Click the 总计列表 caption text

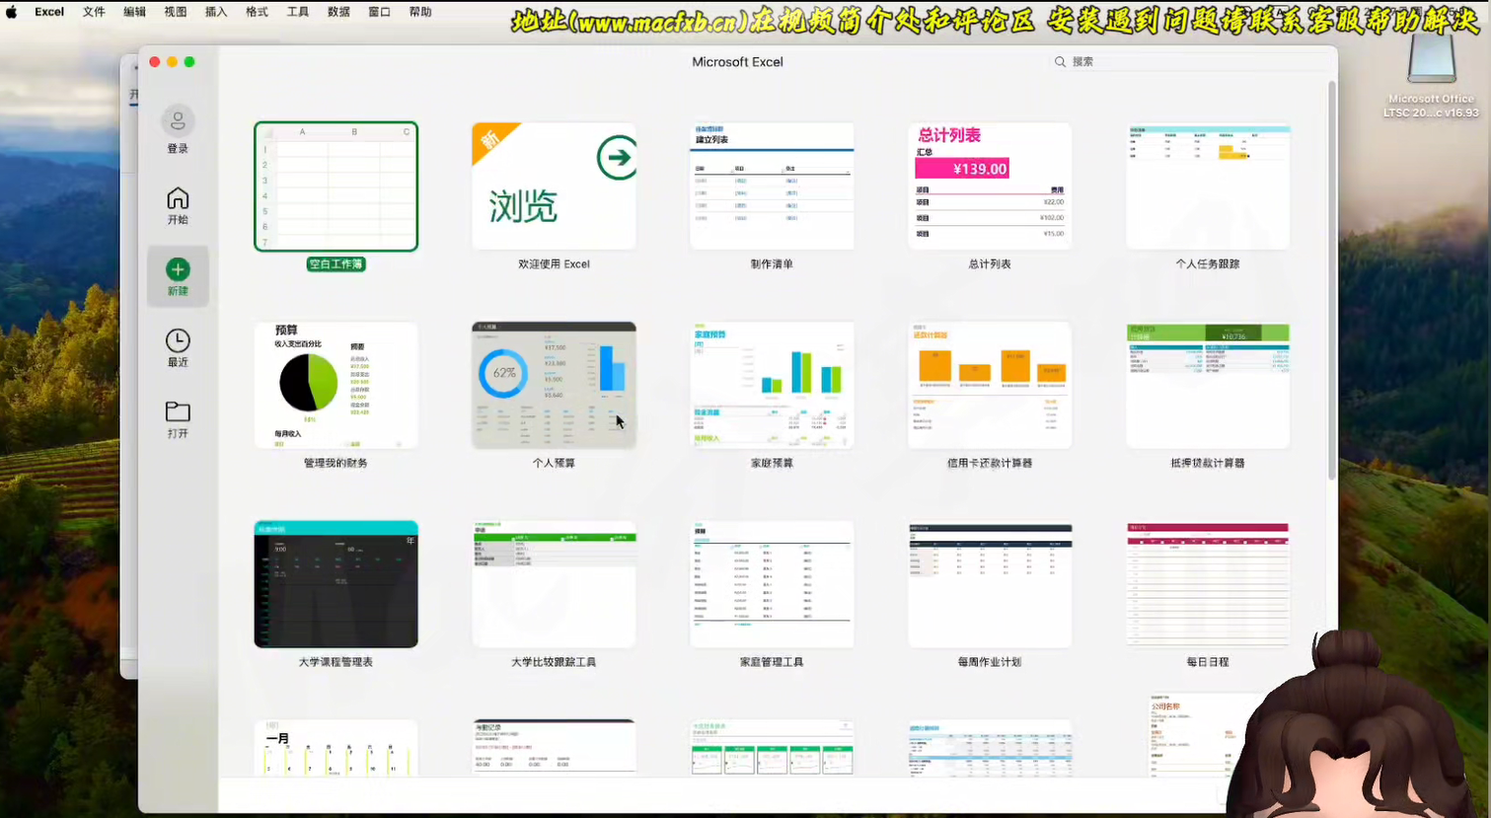click(990, 264)
